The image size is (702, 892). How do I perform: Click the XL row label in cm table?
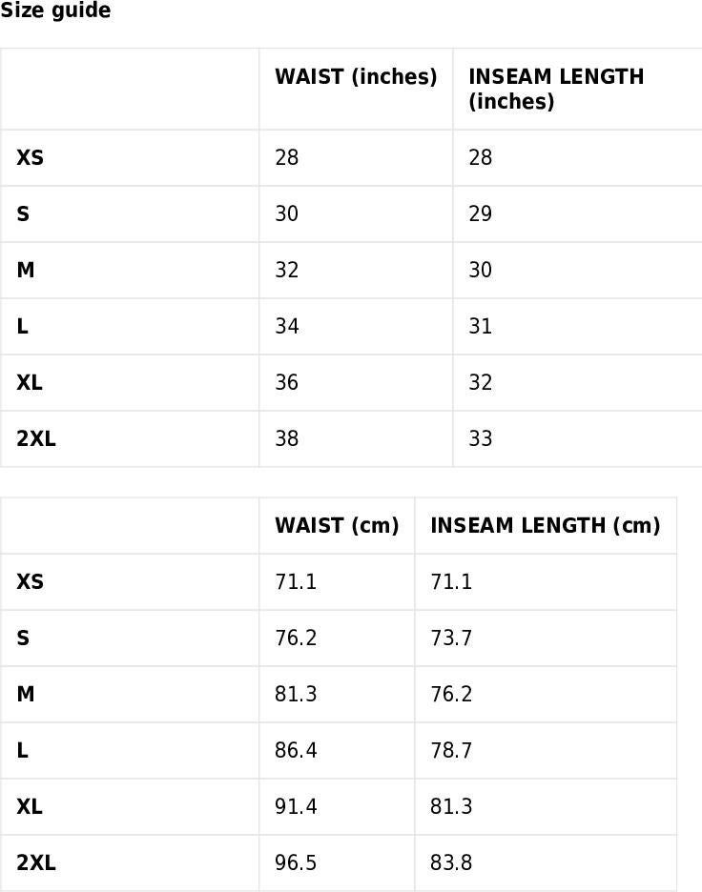pyautogui.click(x=30, y=806)
